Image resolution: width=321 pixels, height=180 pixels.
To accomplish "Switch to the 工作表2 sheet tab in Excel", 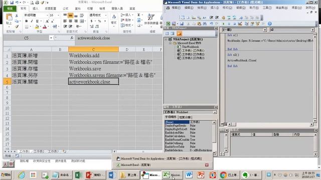I will [x=39, y=151].
